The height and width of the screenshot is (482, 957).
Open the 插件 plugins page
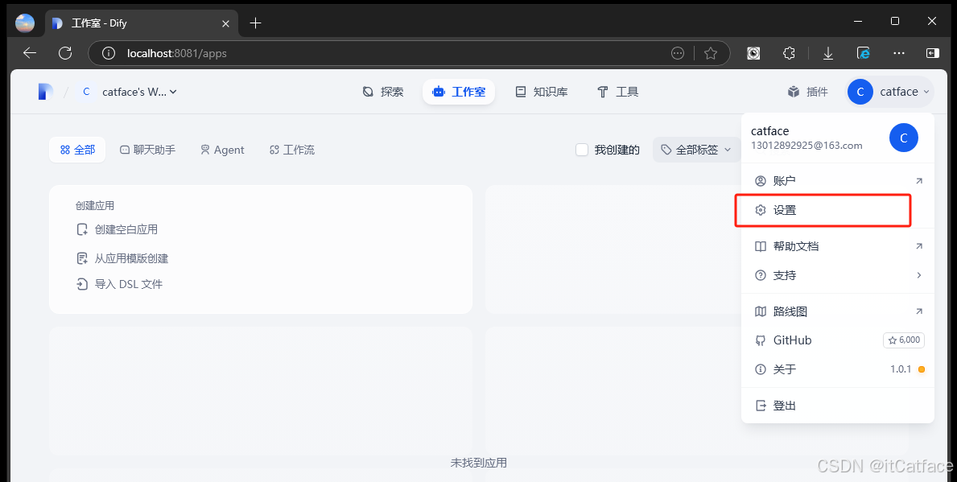click(x=807, y=92)
